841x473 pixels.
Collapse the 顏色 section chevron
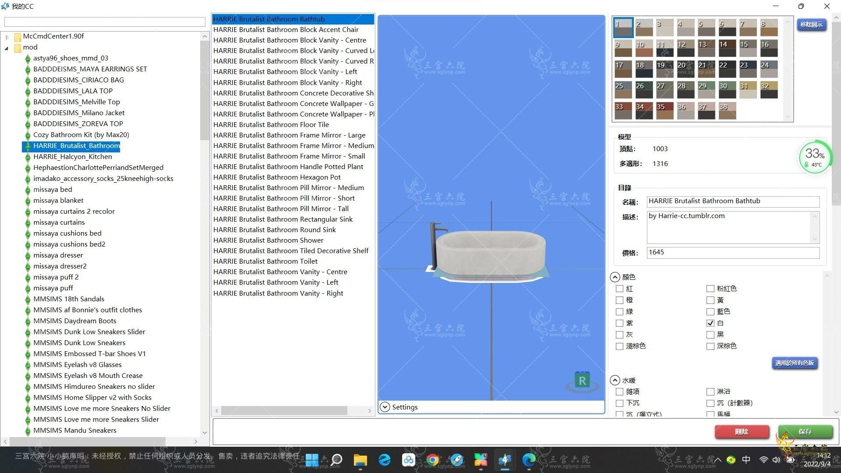[615, 277]
